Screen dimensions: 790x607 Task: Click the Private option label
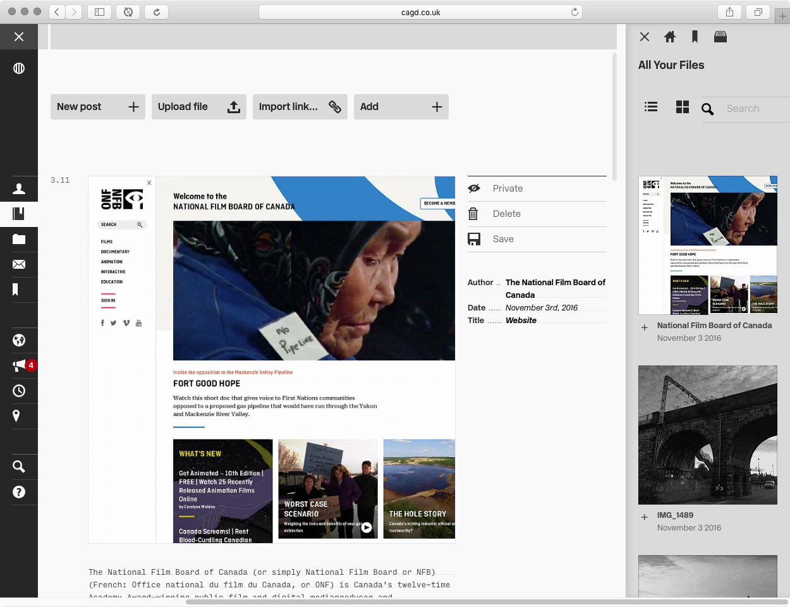pyautogui.click(x=507, y=188)
